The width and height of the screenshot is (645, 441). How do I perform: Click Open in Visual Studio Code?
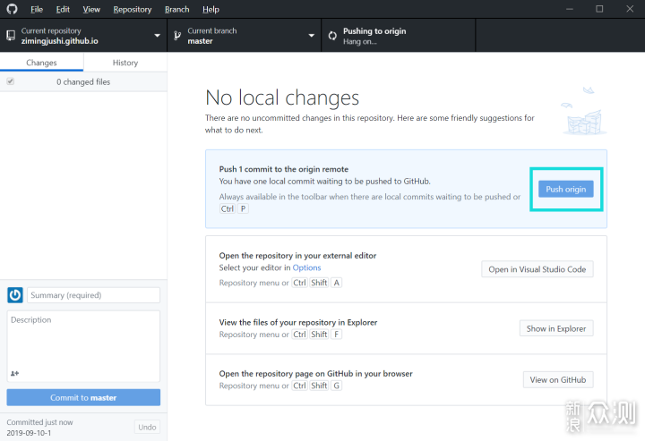tap(537, 269)
